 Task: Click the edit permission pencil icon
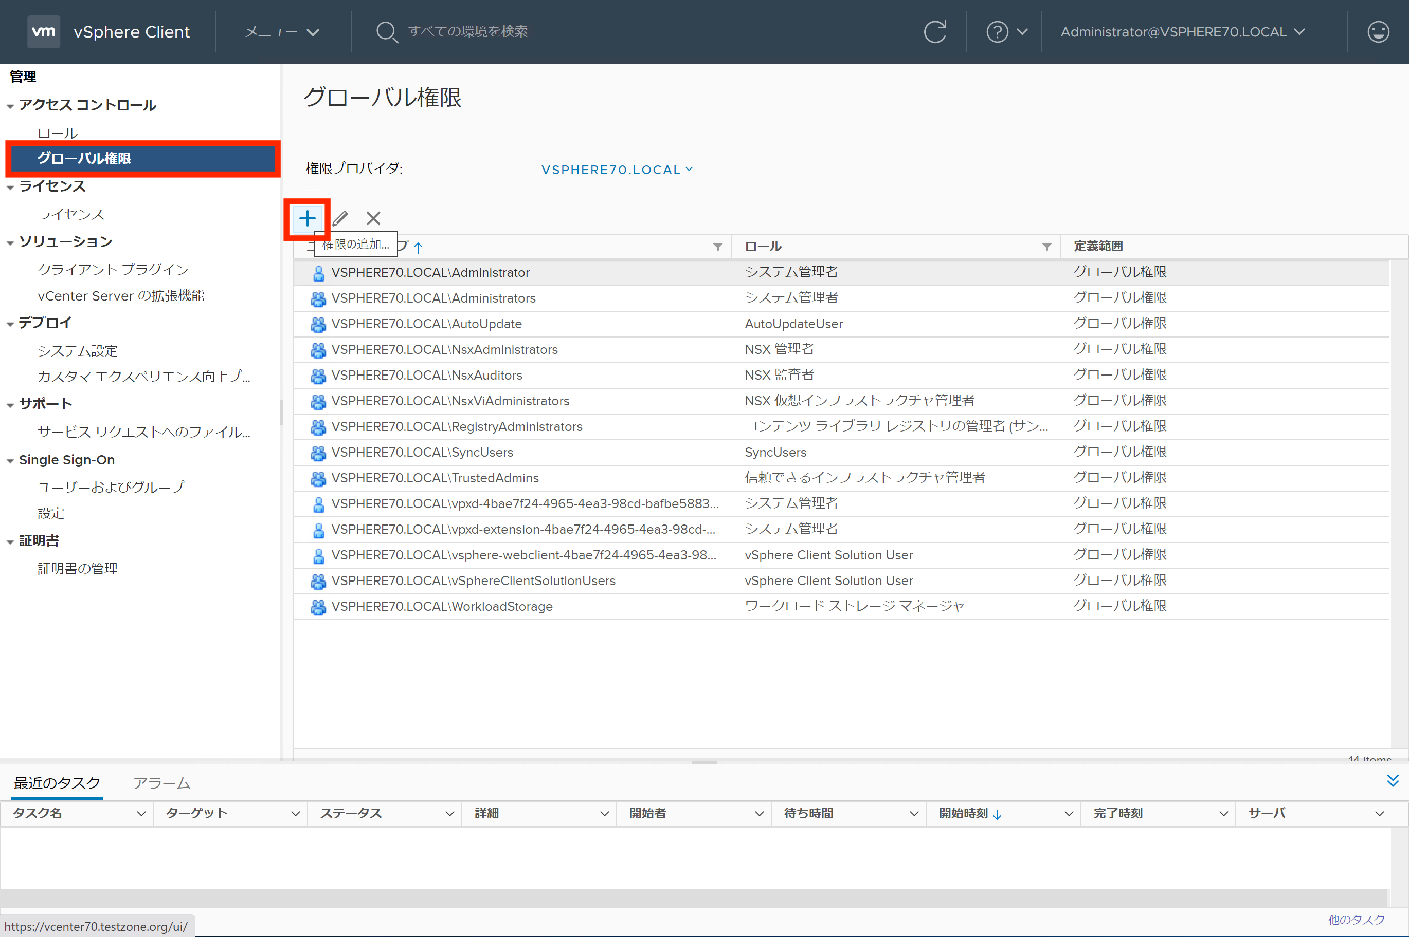pos(340,218)
